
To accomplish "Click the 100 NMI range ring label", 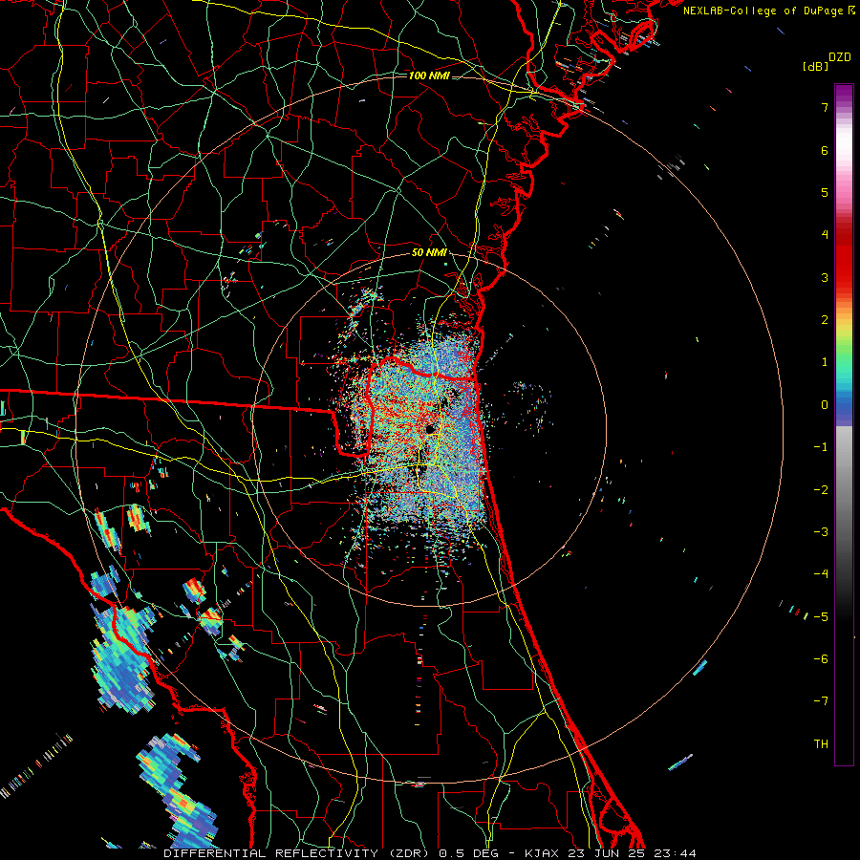I will coord(429,75).
